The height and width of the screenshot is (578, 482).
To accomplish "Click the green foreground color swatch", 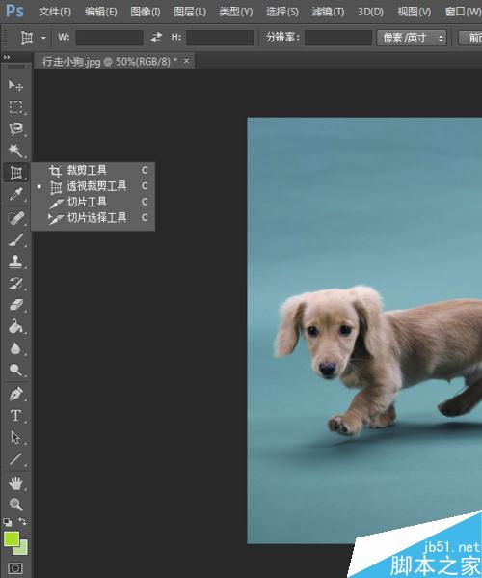I will click(12, 539).
